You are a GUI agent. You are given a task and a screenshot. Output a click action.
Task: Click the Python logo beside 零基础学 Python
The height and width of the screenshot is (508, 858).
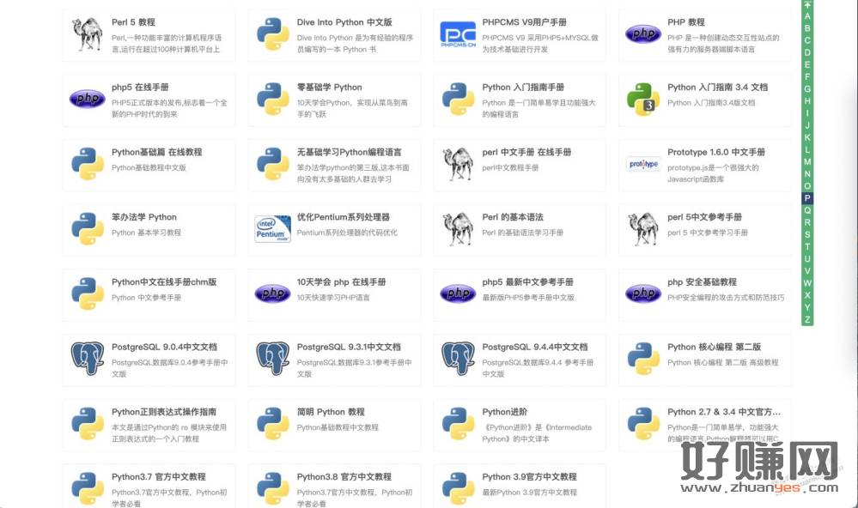click(x=272, y=99)
